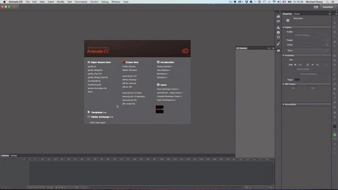Click the timeline Play button

[37, 187]
